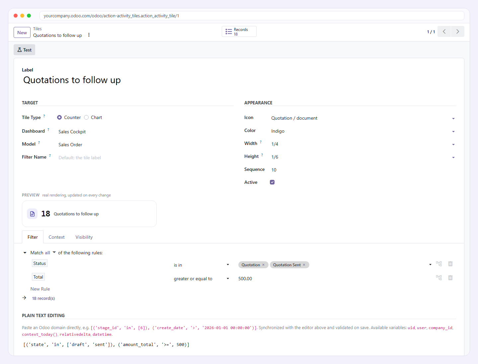Switch Match all/any selector
This screenshot has width=478, height=364.
click(50, 253)
